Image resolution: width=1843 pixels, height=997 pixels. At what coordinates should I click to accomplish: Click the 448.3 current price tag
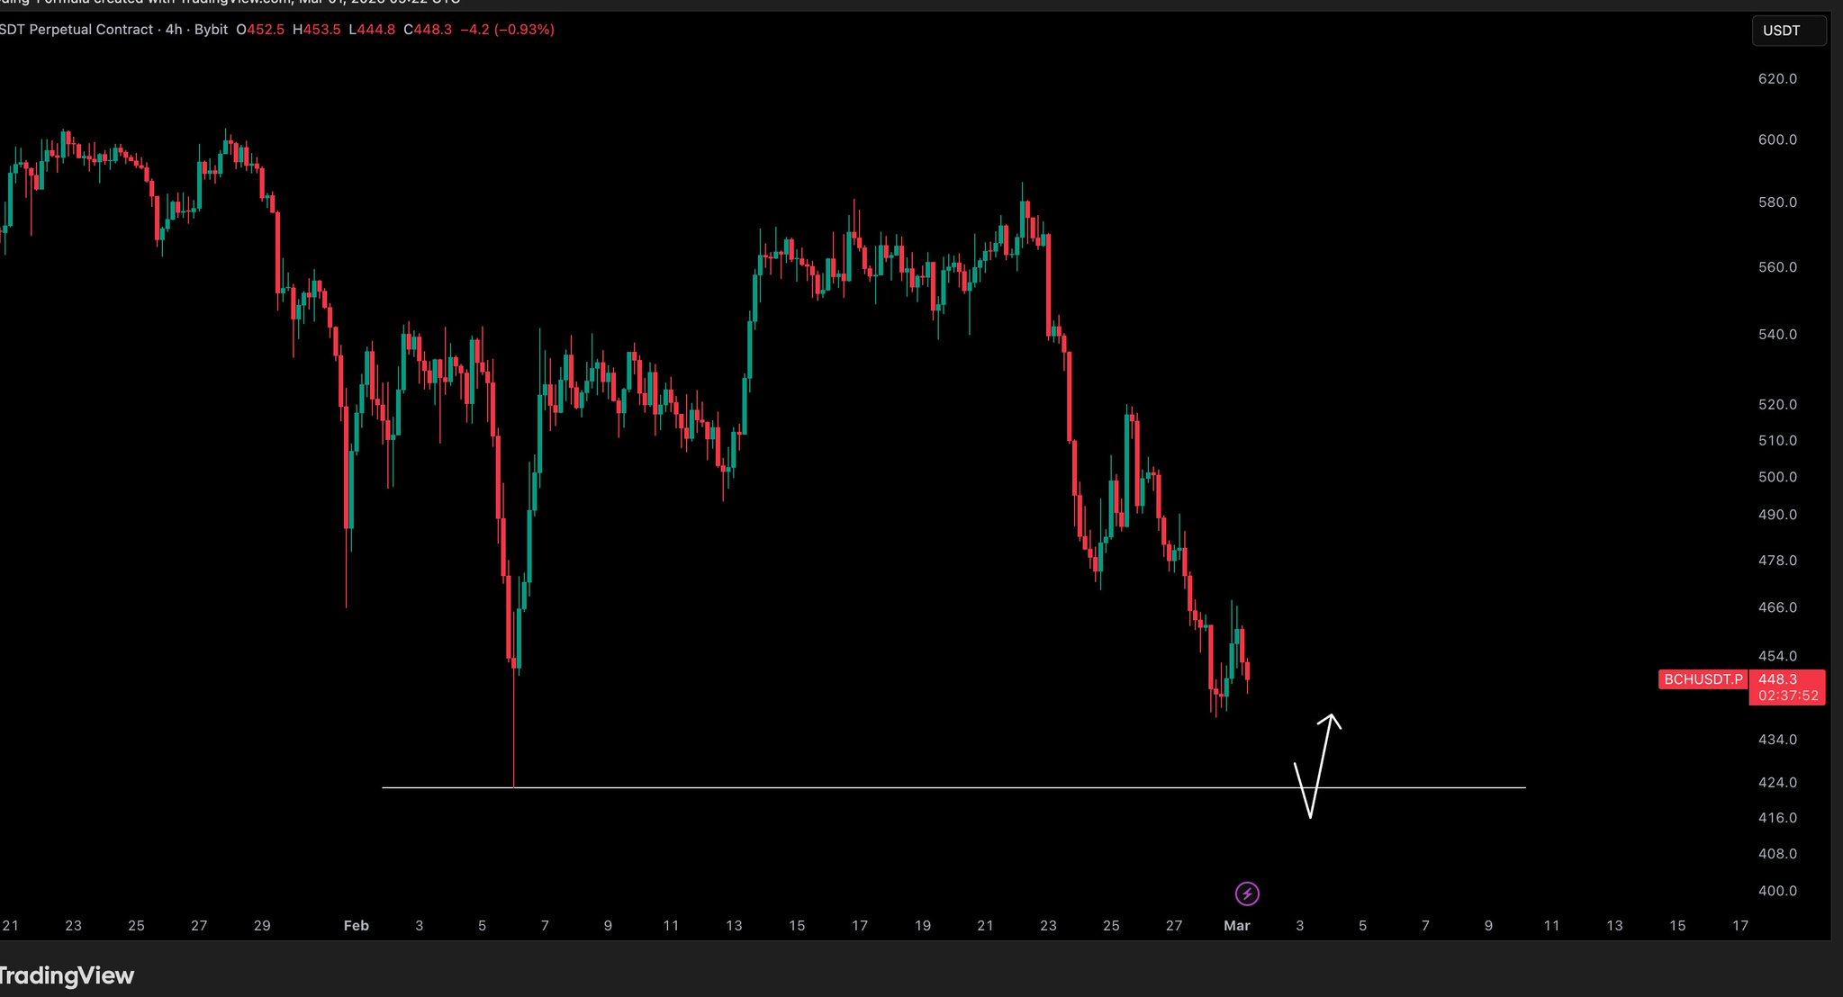coord(1777,679)
